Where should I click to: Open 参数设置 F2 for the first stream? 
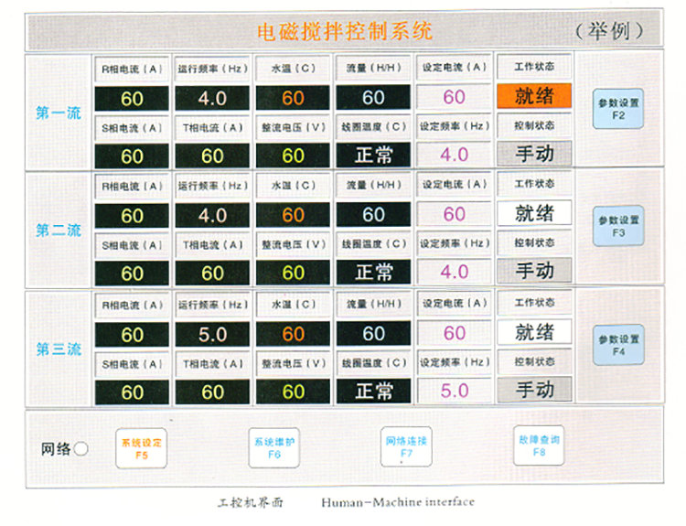618,108
